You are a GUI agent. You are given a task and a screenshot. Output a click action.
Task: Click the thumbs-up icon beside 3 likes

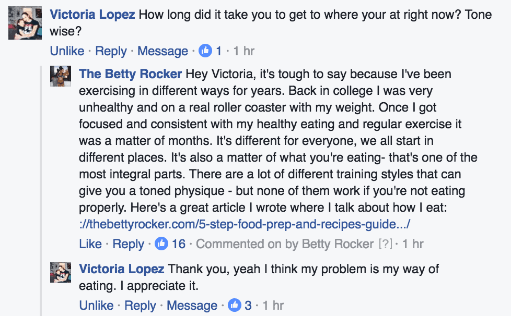coord(234,305)
